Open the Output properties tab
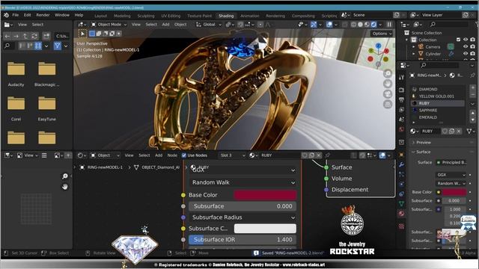Image resolution: width=479 pixels, height=269 pixels. [401, 99]
